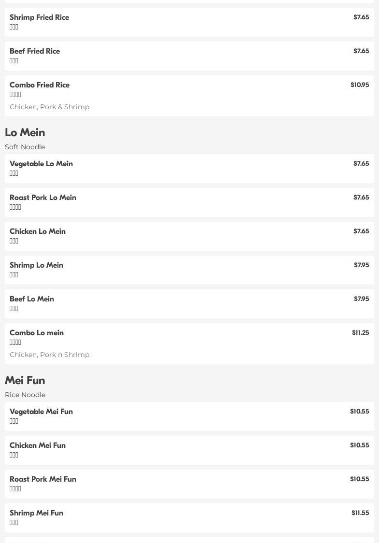379x543 pixels.
Task: Click the $11.55 Shrimp Mei Fun price
Action: tap(360, 513)
